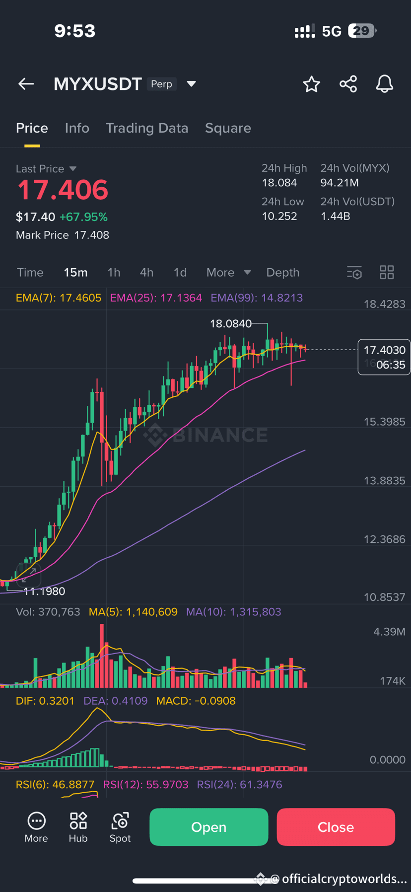Tap the expand chart fullscreen icon

point(29,575)
